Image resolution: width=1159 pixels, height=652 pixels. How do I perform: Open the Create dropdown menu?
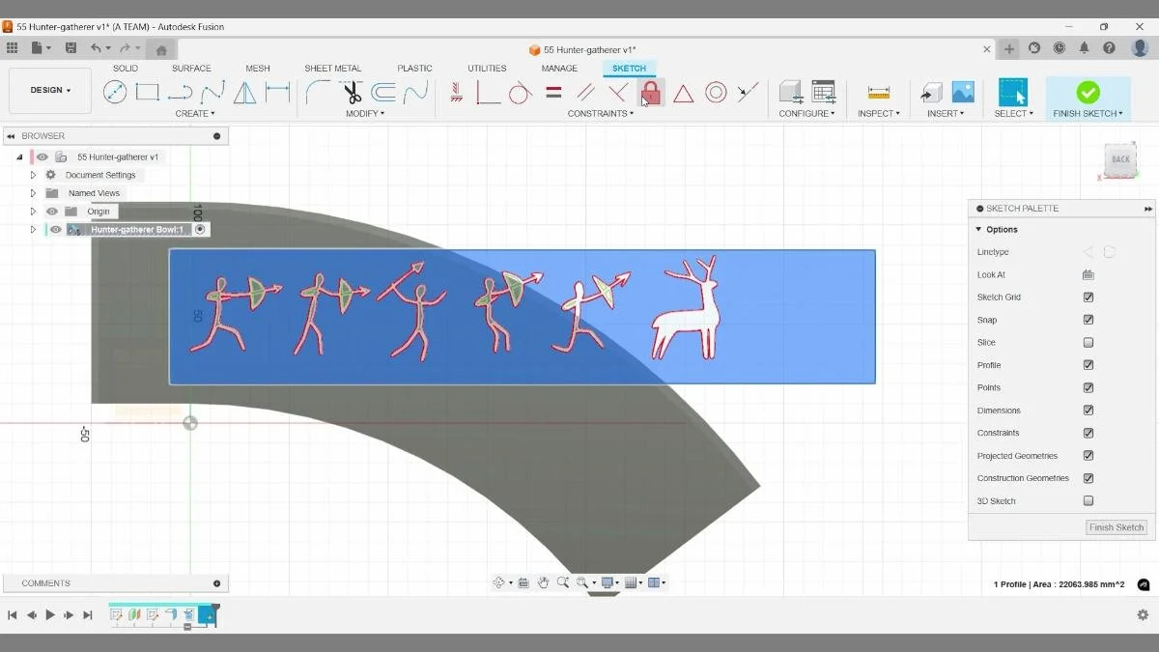(x=195, y=113)
